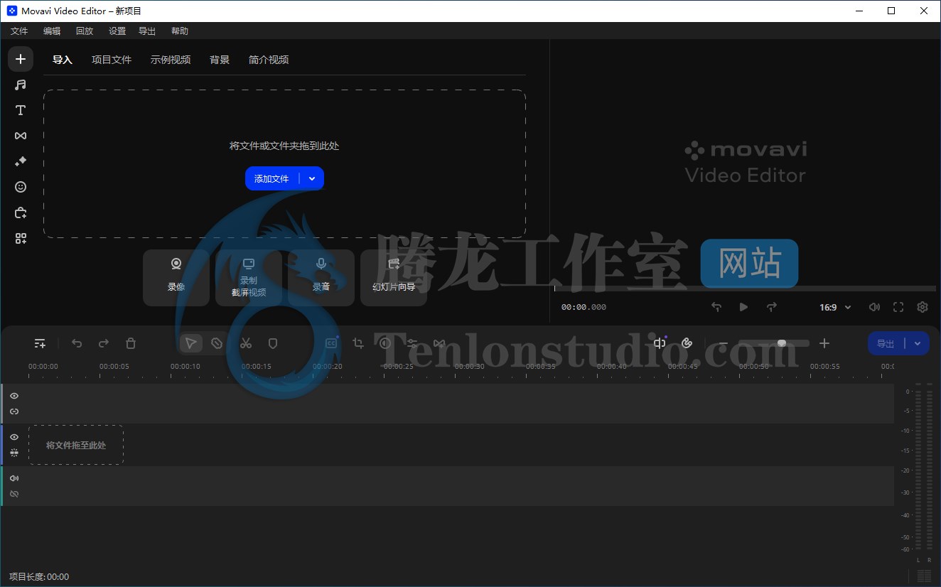Open the Stickers (smiley) panel

coord(21,187)
